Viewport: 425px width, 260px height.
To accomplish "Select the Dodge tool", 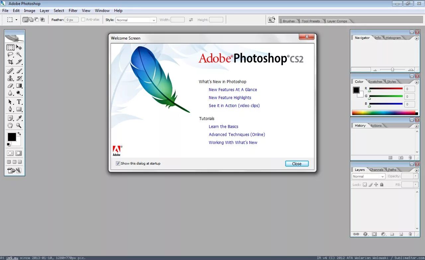I will (19, 93).
